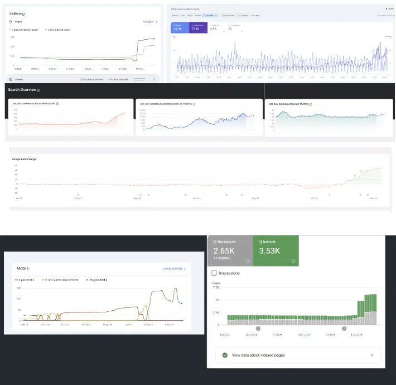Enable the Impressions checkbox

click(215, 273)
